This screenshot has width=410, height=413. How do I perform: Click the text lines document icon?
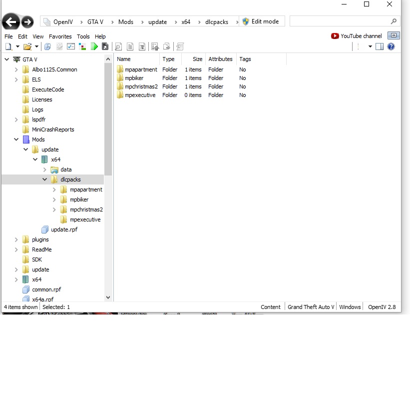tap(130, 46)
